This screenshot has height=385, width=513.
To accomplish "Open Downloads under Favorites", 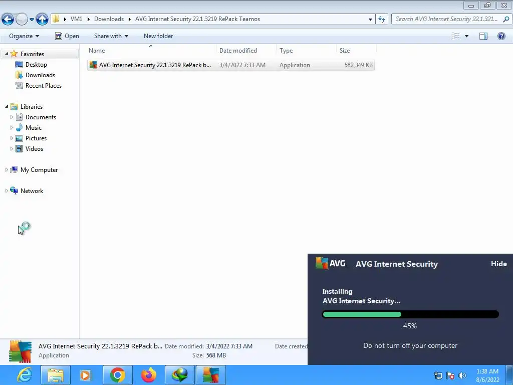I will click(x=40, y=75).
